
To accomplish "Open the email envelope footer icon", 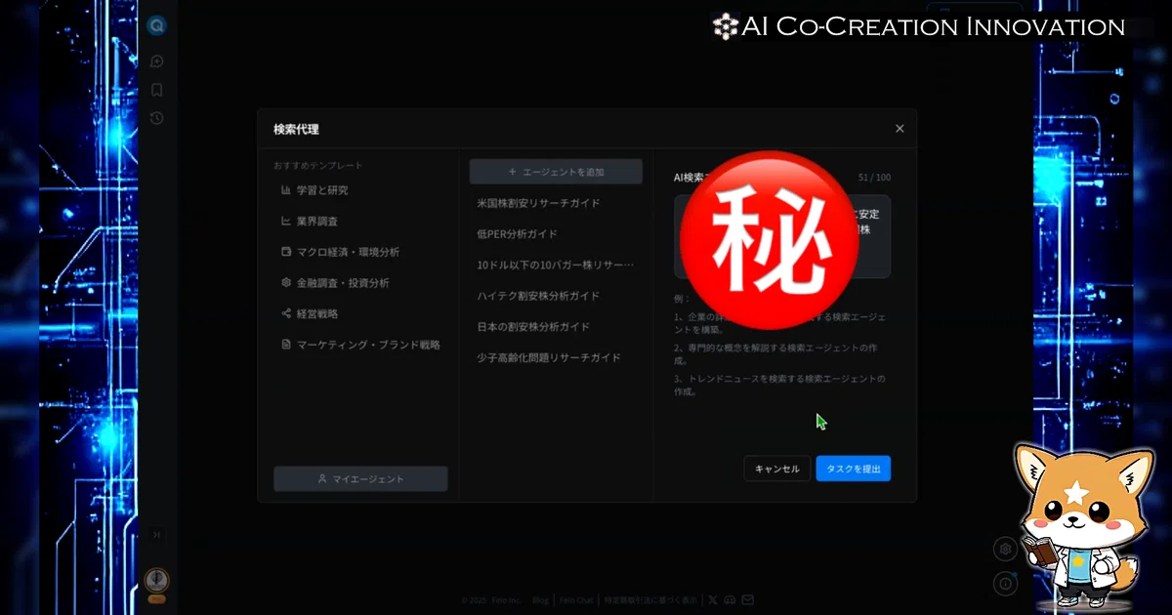I will pos(748,600).
